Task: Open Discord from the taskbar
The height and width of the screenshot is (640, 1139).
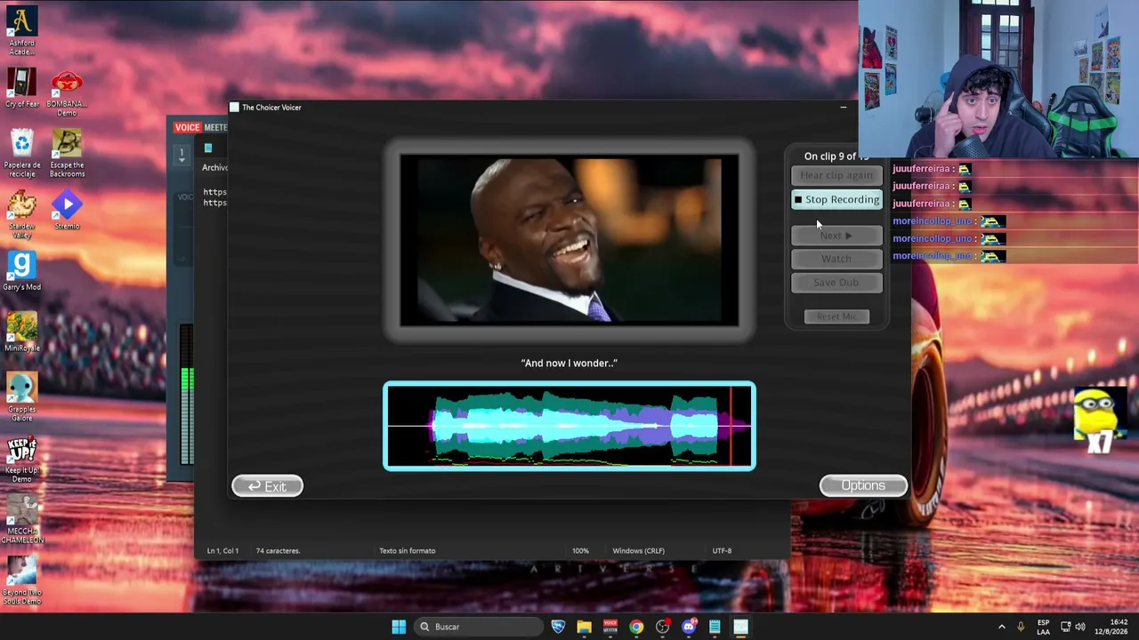Action: 688,627
